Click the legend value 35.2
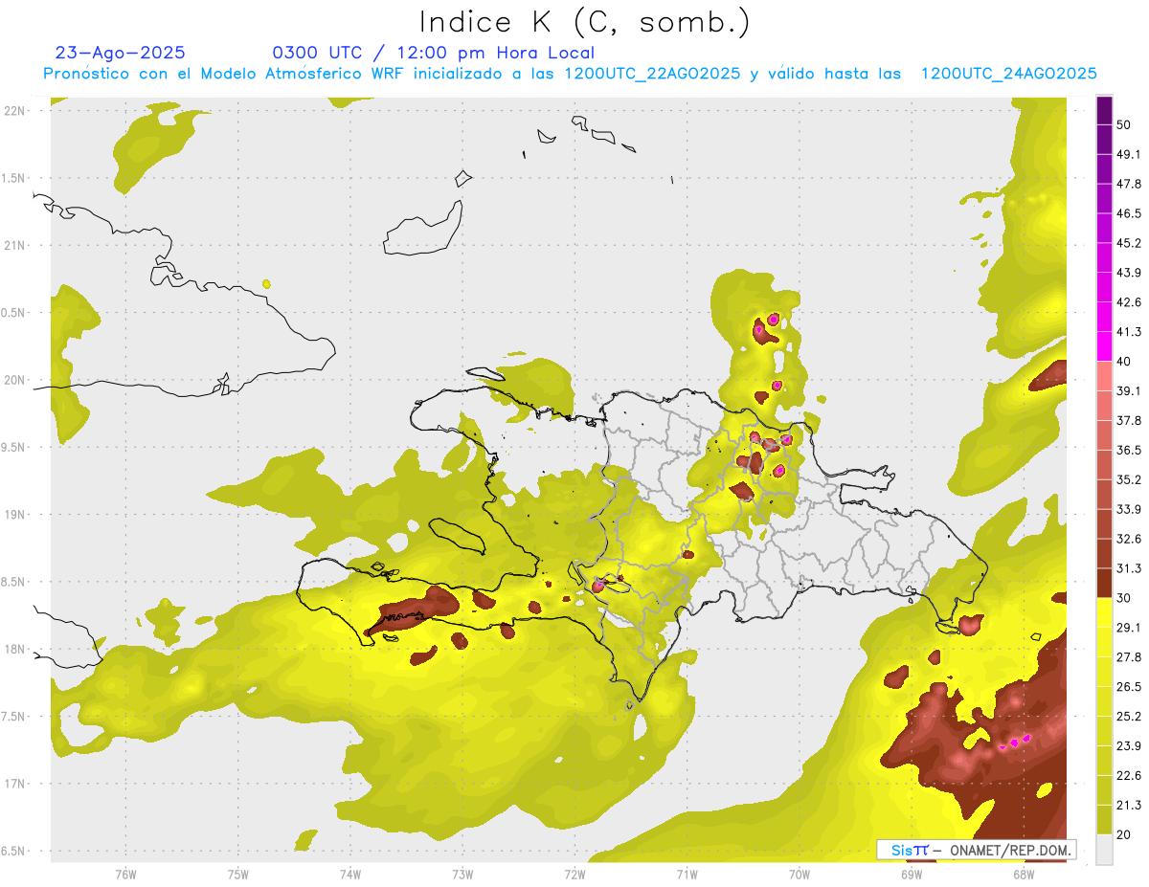 (x=1129, y=479)
